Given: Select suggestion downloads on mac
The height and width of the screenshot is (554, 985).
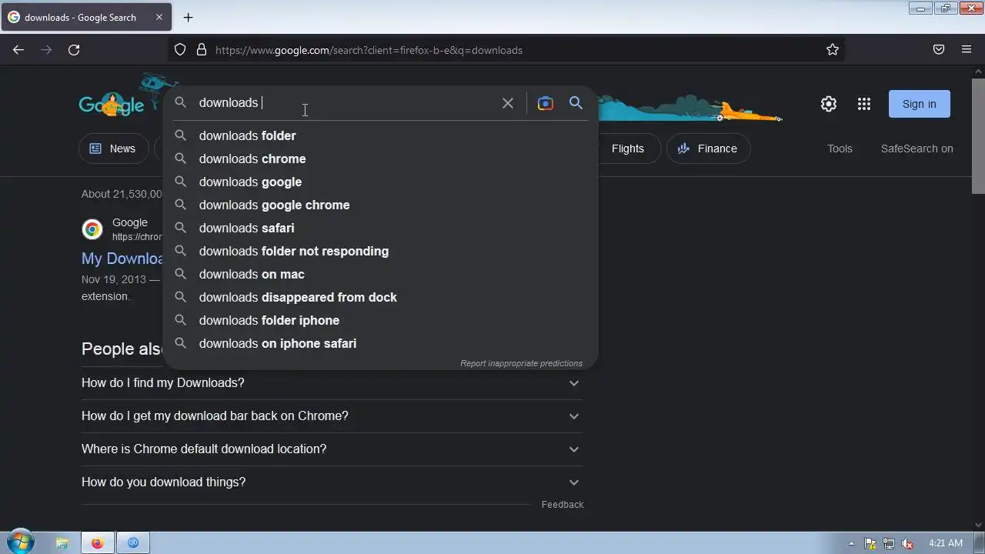Looking at the screenshot, I should (x=380, y=274).
